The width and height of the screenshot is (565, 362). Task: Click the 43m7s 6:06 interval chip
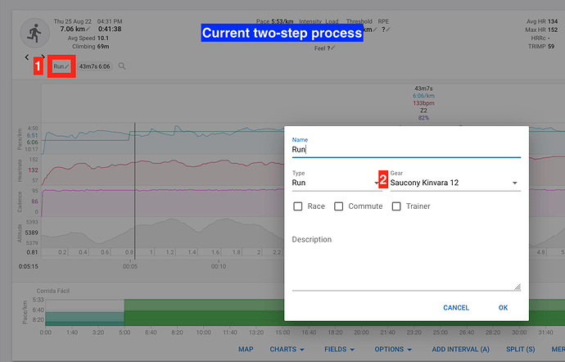pos(95,66)
